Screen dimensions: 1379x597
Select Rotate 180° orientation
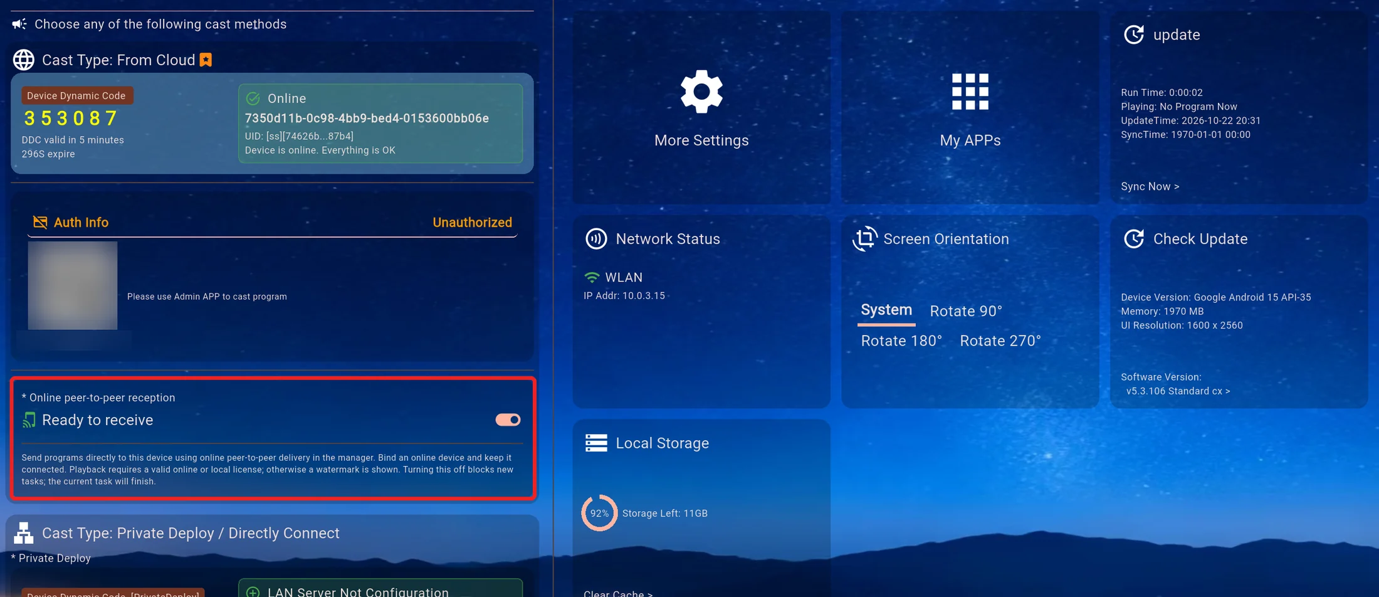tap(901, 341)
